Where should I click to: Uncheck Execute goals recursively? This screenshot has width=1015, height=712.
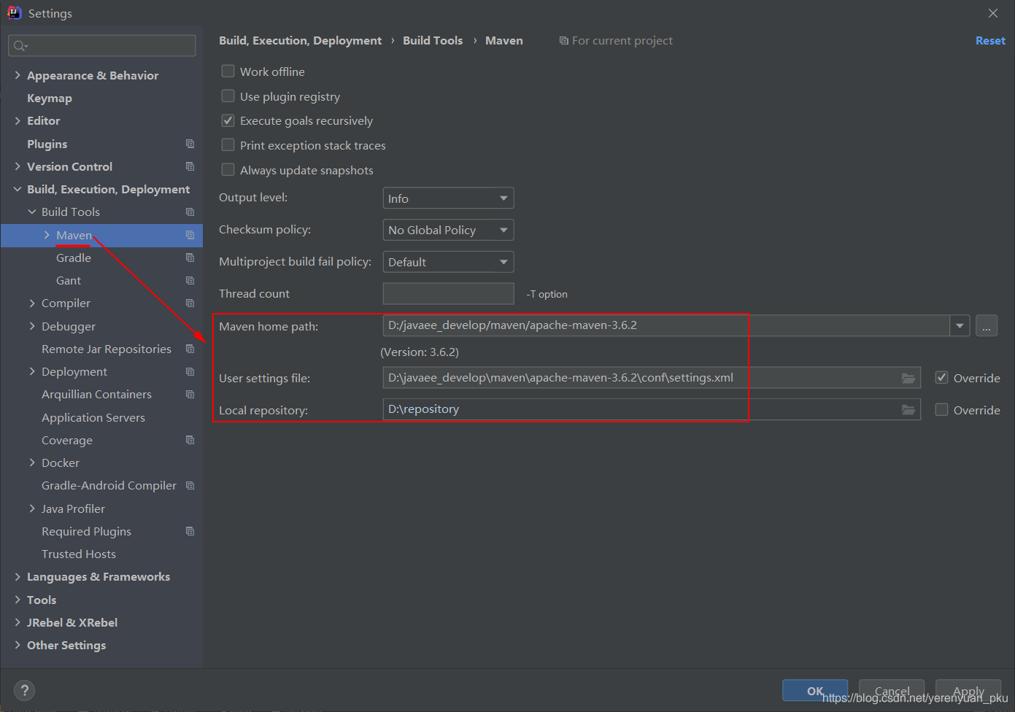click(x=228, y=120)
